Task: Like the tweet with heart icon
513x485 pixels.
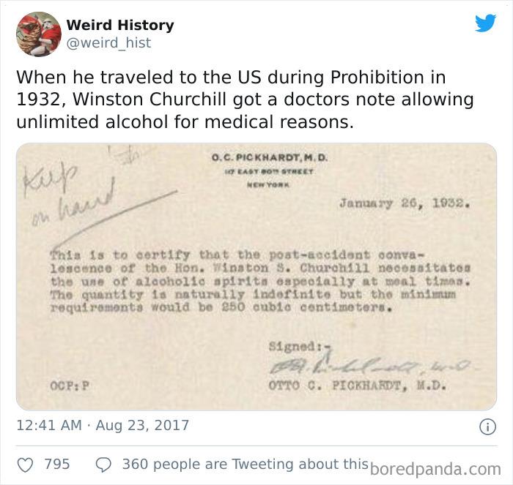Action: click(25, 465)
